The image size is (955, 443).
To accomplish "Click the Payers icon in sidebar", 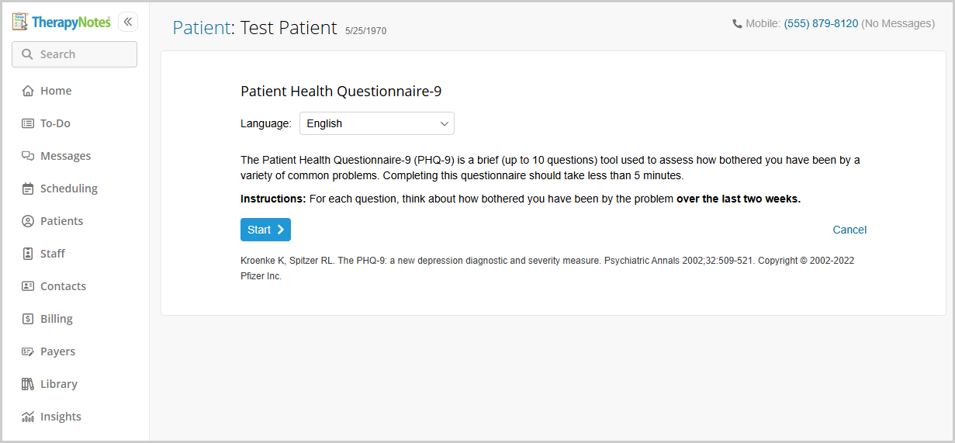I will [28, 351].
